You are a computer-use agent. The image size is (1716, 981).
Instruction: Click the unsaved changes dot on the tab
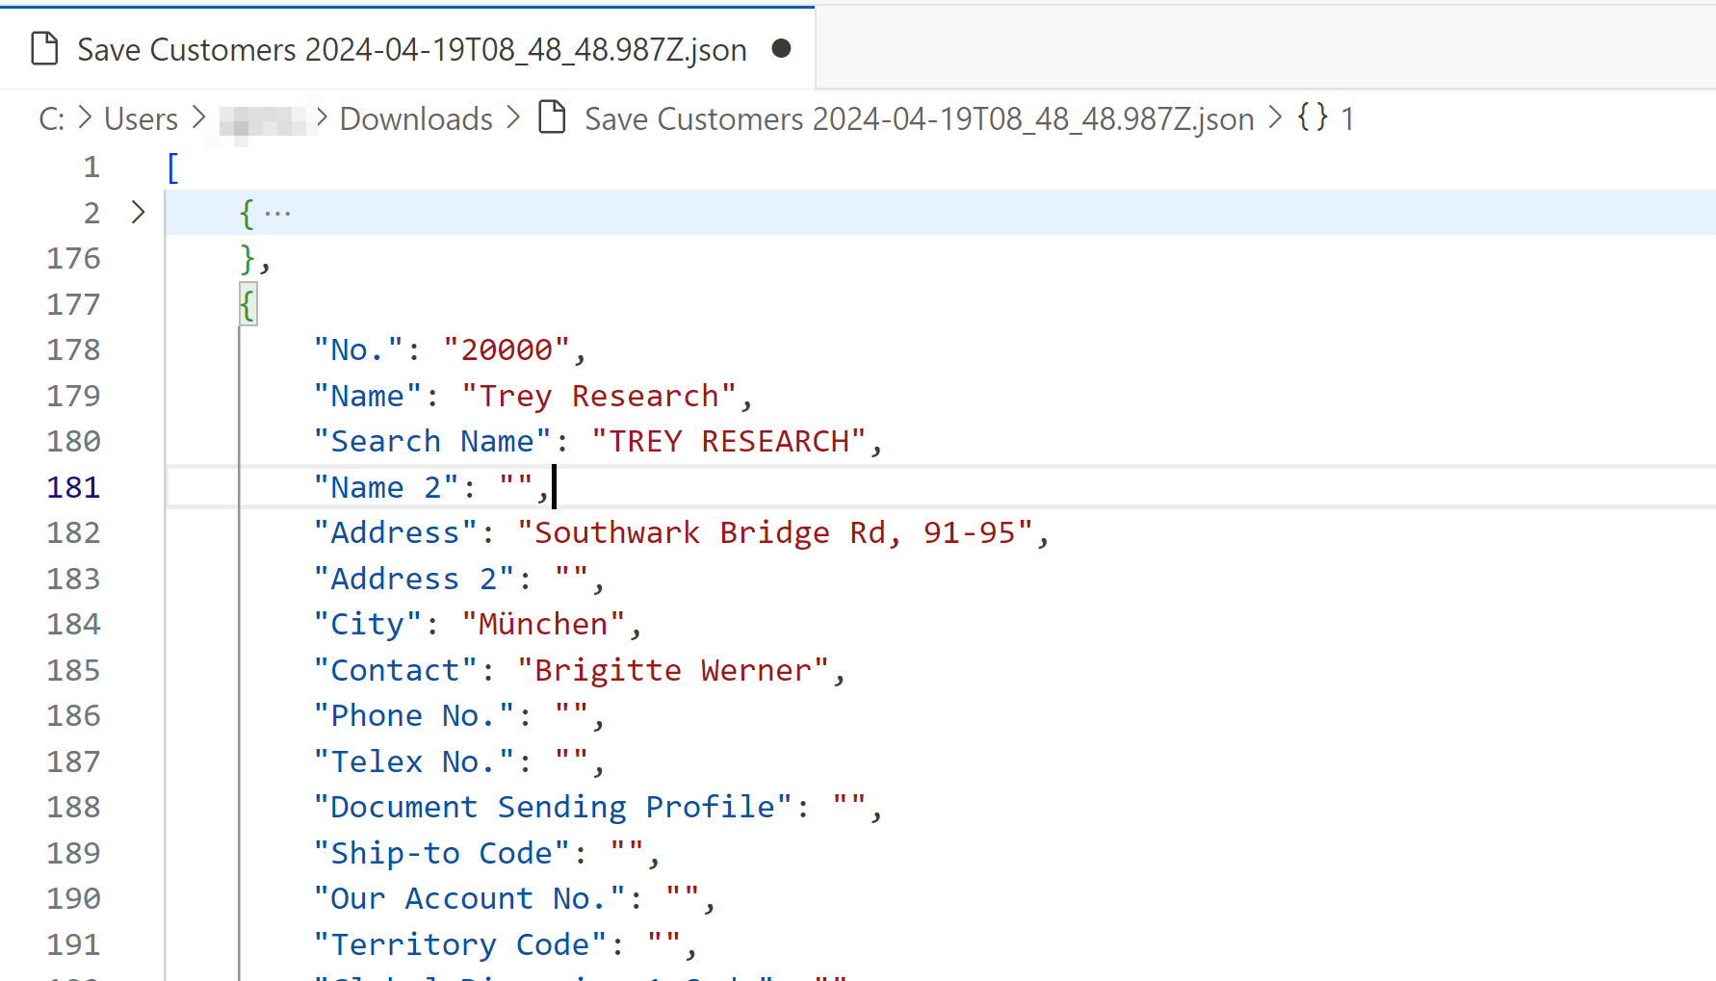(781, 48)
